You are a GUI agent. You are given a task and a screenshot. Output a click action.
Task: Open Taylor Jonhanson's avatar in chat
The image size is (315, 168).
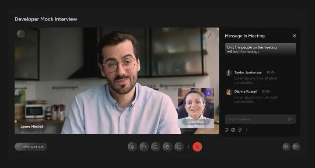pyautogui.click(x=229, y=73)
